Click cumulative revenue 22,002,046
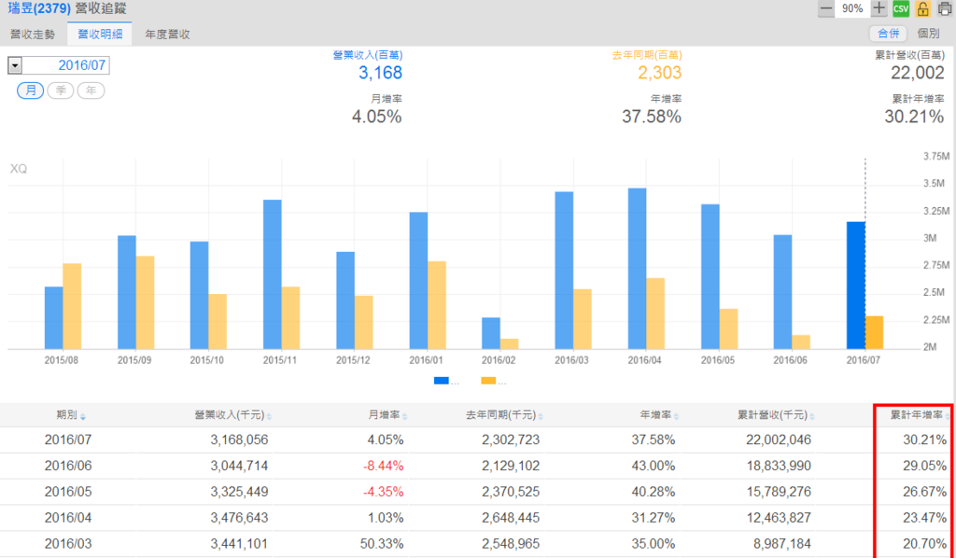This screenshot has height=558, width=956. pos(779,439)
